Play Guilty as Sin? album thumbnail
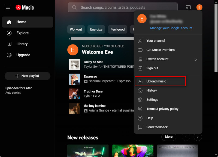This screenshot has height=157, width=218. (x=75, y=64)
